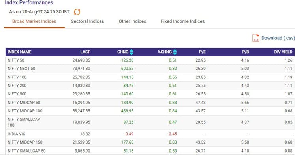The image size is (295, 155).
Task: Click the Index Performances heading
Action: 29,3
